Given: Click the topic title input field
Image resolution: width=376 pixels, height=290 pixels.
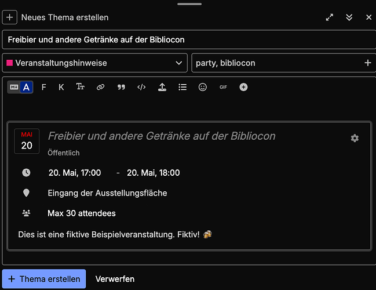Looking at the screenshot, I should (x=188, y=39).
